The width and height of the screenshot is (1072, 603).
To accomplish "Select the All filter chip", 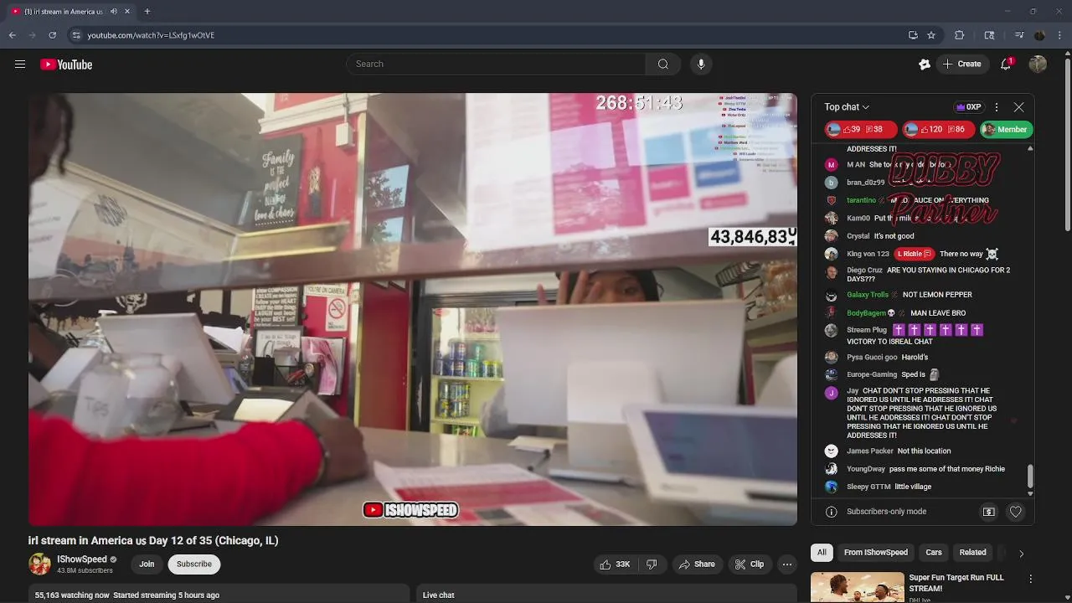I will click(x=822, y=553).
